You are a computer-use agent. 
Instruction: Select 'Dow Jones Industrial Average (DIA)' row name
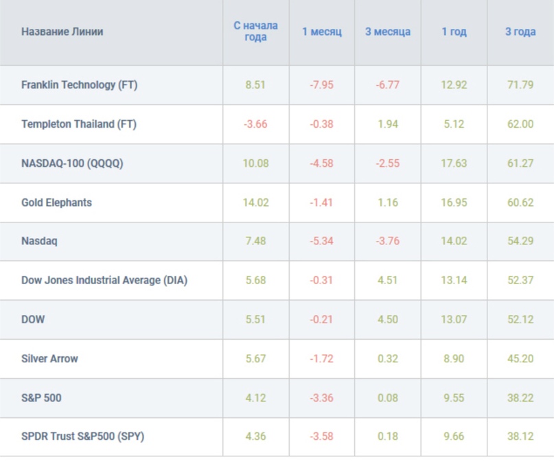pos(104,280)
